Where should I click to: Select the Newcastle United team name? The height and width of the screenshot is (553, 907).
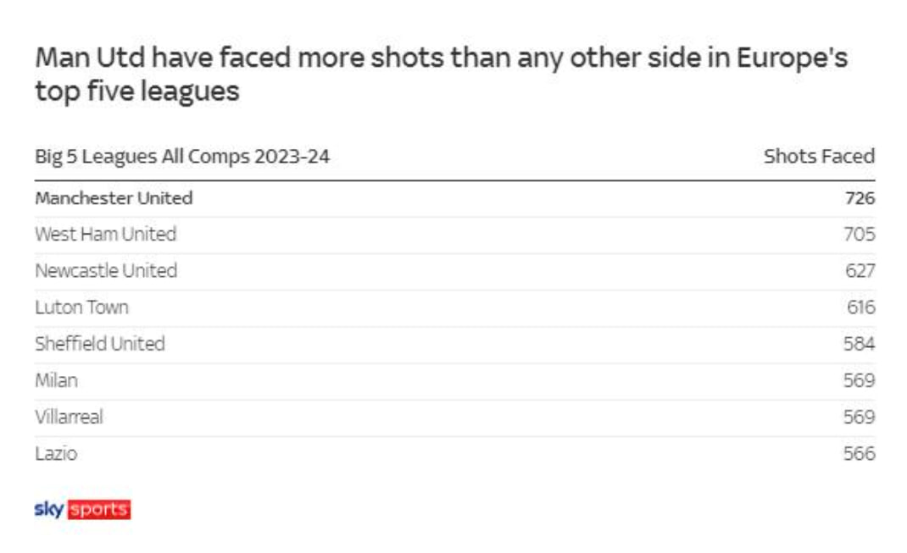coord(106,271)
